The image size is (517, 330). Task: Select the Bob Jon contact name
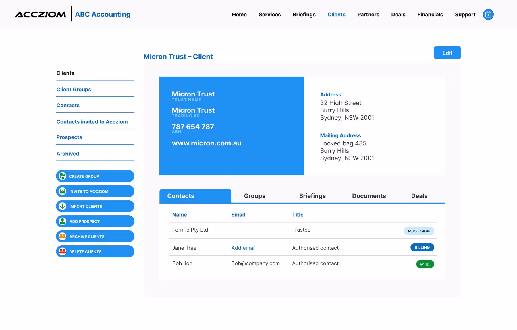click(182, 263)
